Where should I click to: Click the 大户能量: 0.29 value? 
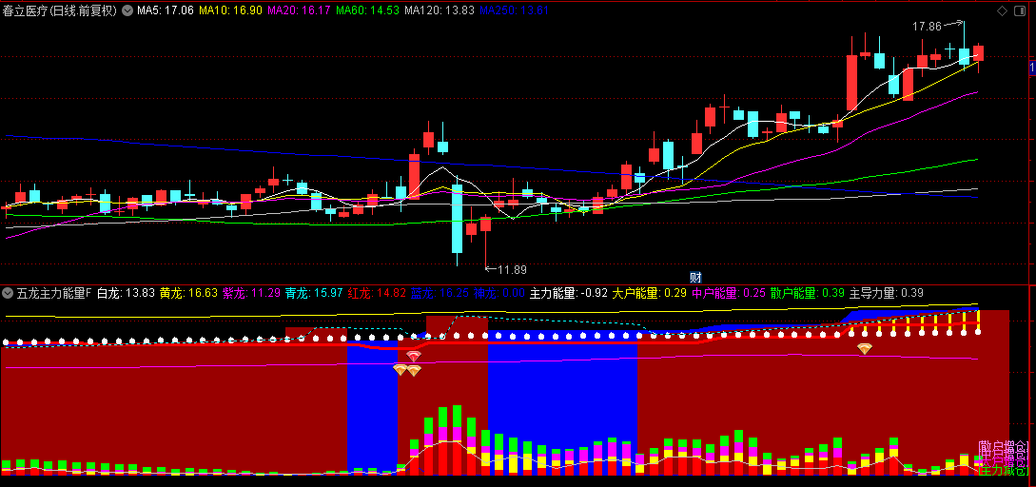[x=649, y=293]
